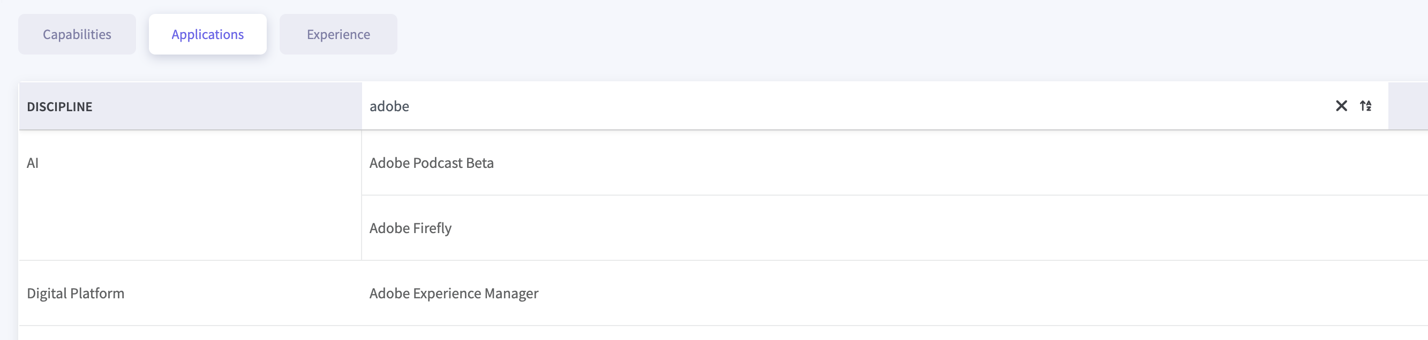Image resolution: width=1428 pixels, height=340 pixels.
Task: Click the Adobe Experience Manager entry
Action: tap(454, 293)
